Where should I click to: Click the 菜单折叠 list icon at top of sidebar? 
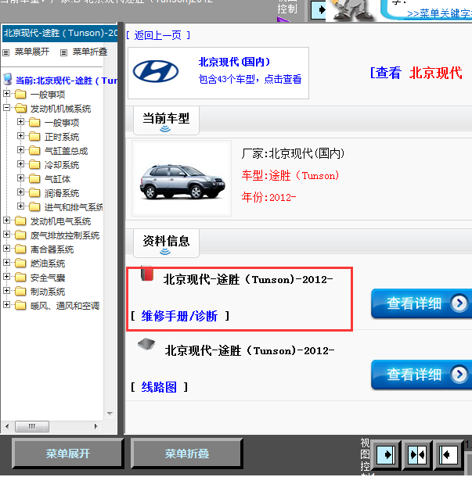(x=63, y=52)
